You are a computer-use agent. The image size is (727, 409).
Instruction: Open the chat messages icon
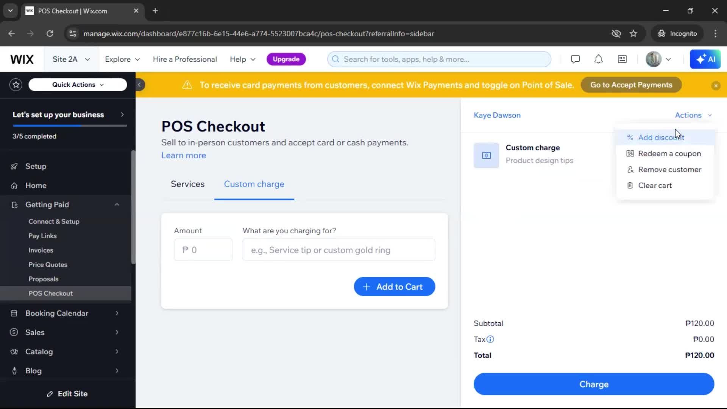click(575, 59)
